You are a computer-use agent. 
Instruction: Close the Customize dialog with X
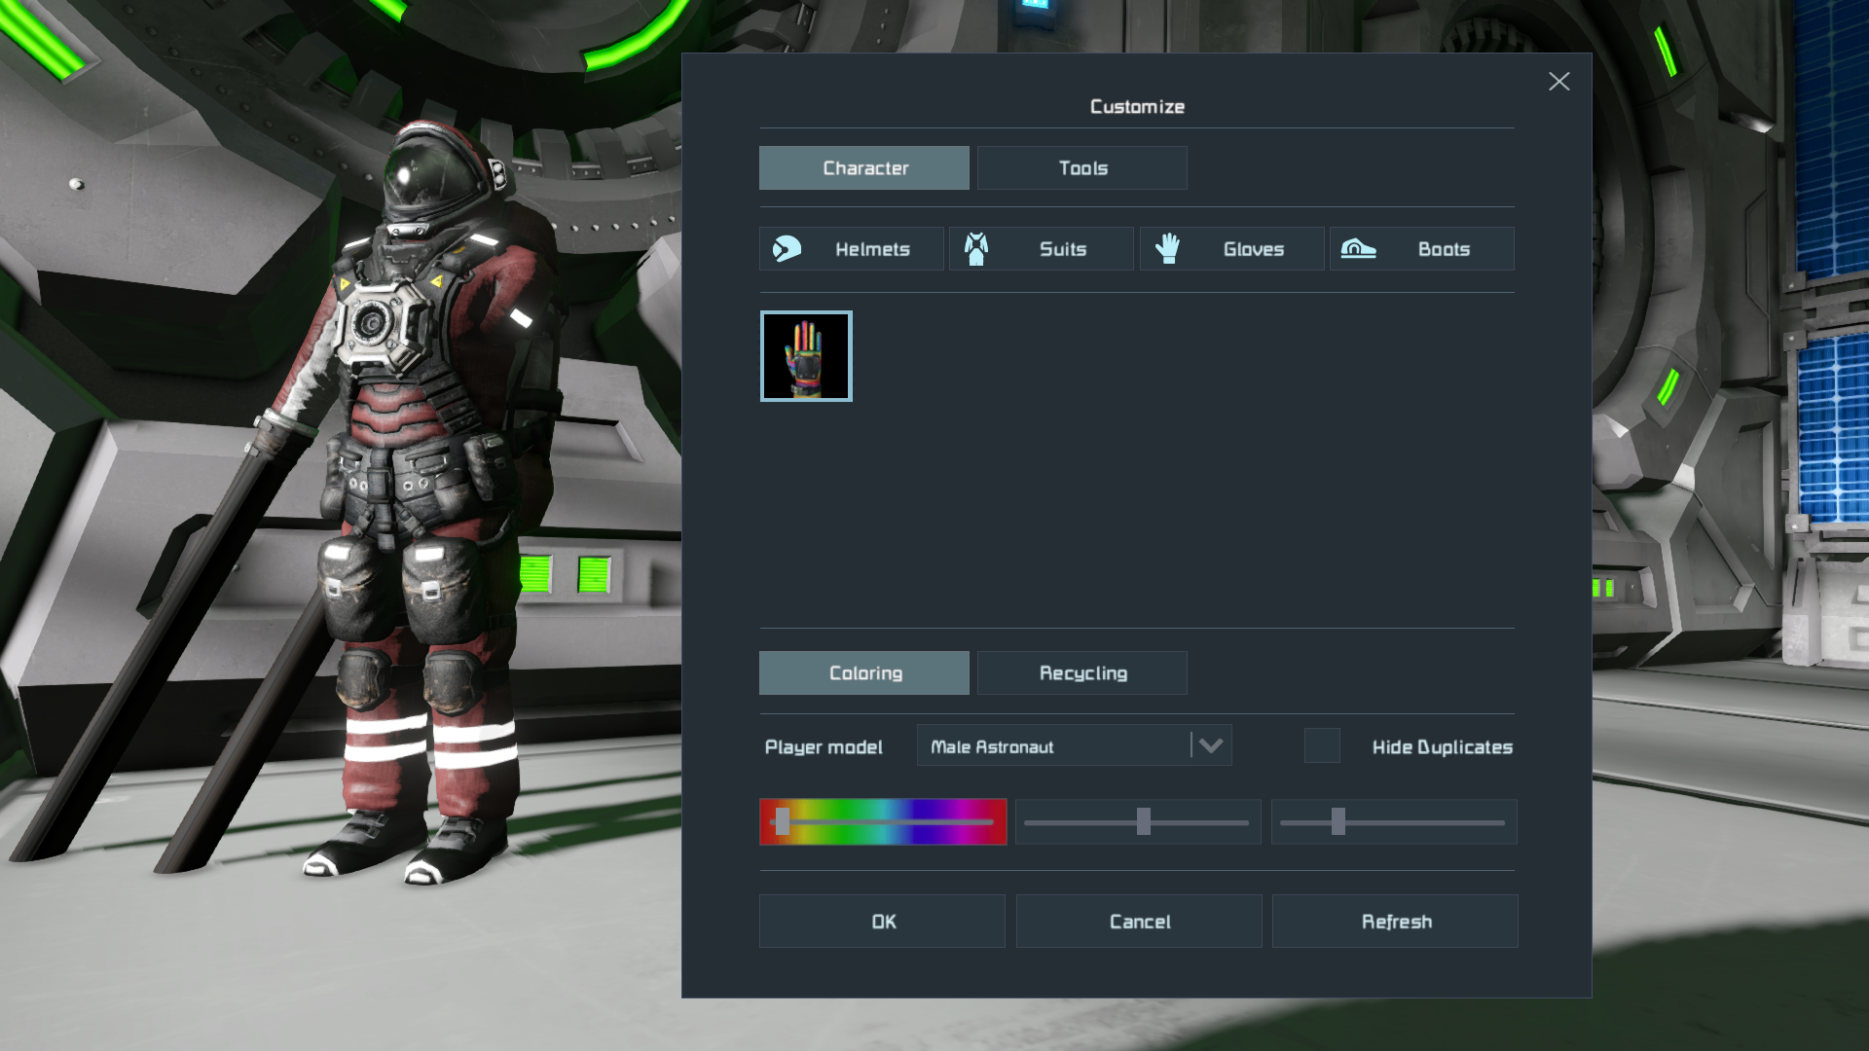coord(1558,82)
